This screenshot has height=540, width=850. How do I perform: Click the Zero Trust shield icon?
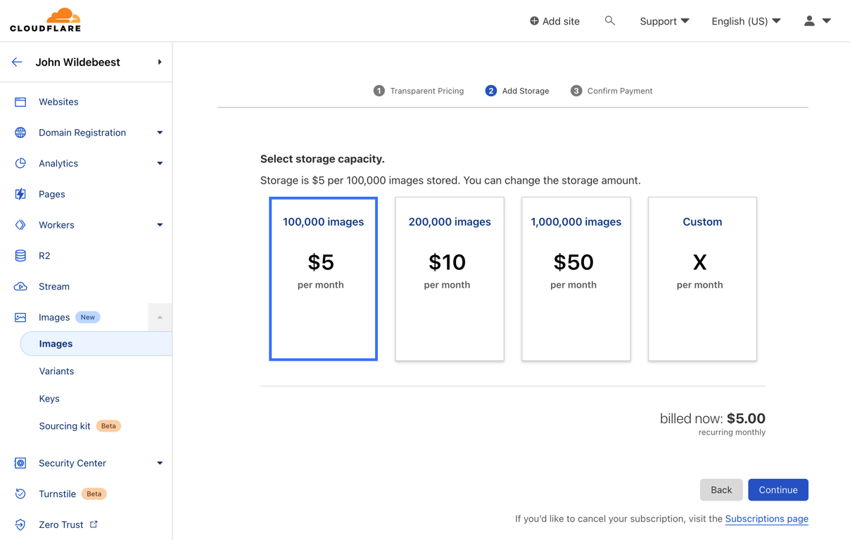pyautogui.click(x=20, y=525)
